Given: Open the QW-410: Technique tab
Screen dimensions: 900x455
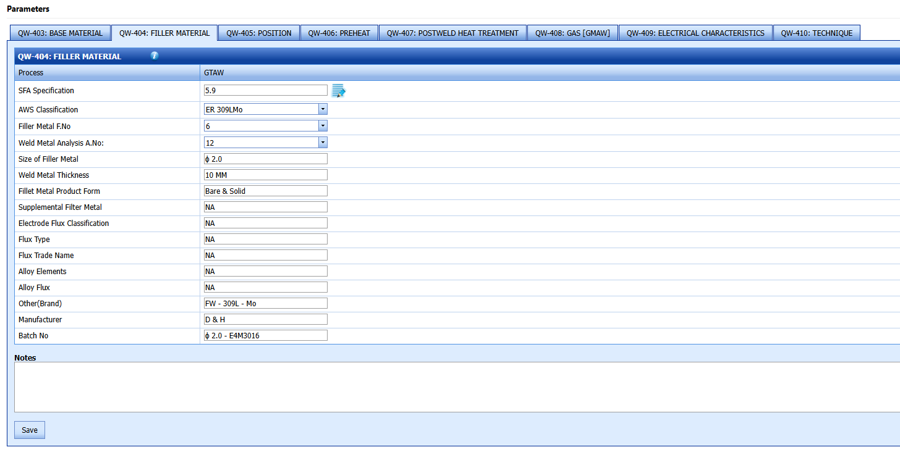Looking at the screenshot, I should [x=816, y=33].
